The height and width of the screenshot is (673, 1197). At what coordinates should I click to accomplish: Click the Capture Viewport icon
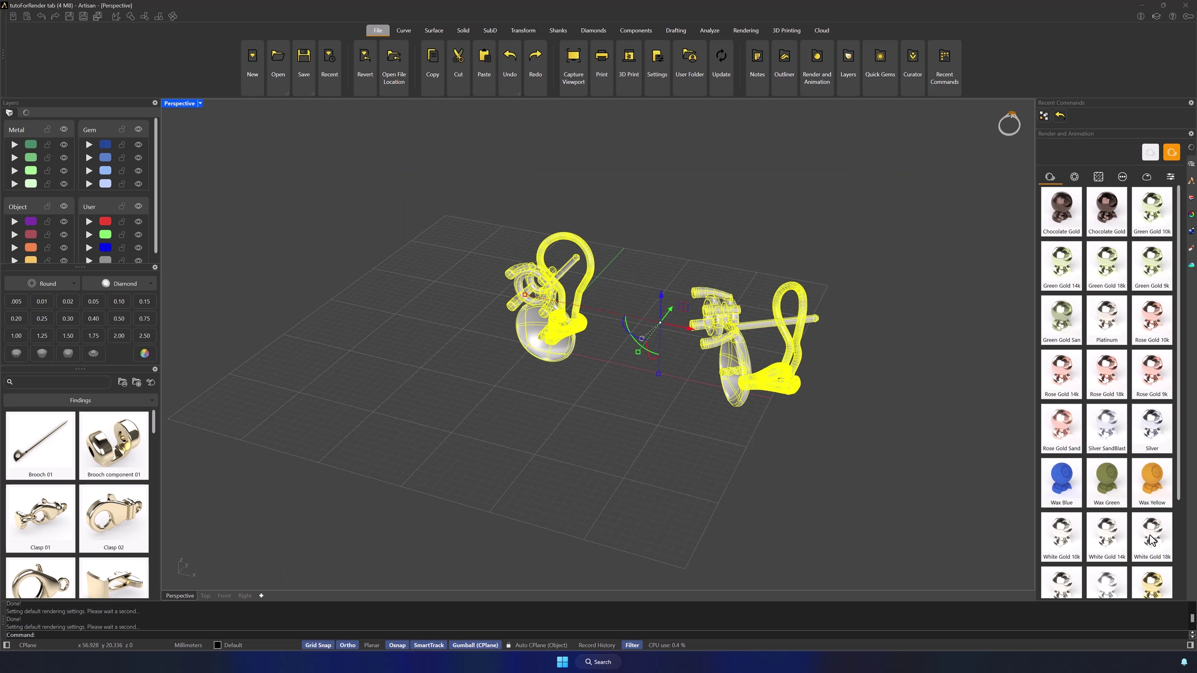(573, 57)
